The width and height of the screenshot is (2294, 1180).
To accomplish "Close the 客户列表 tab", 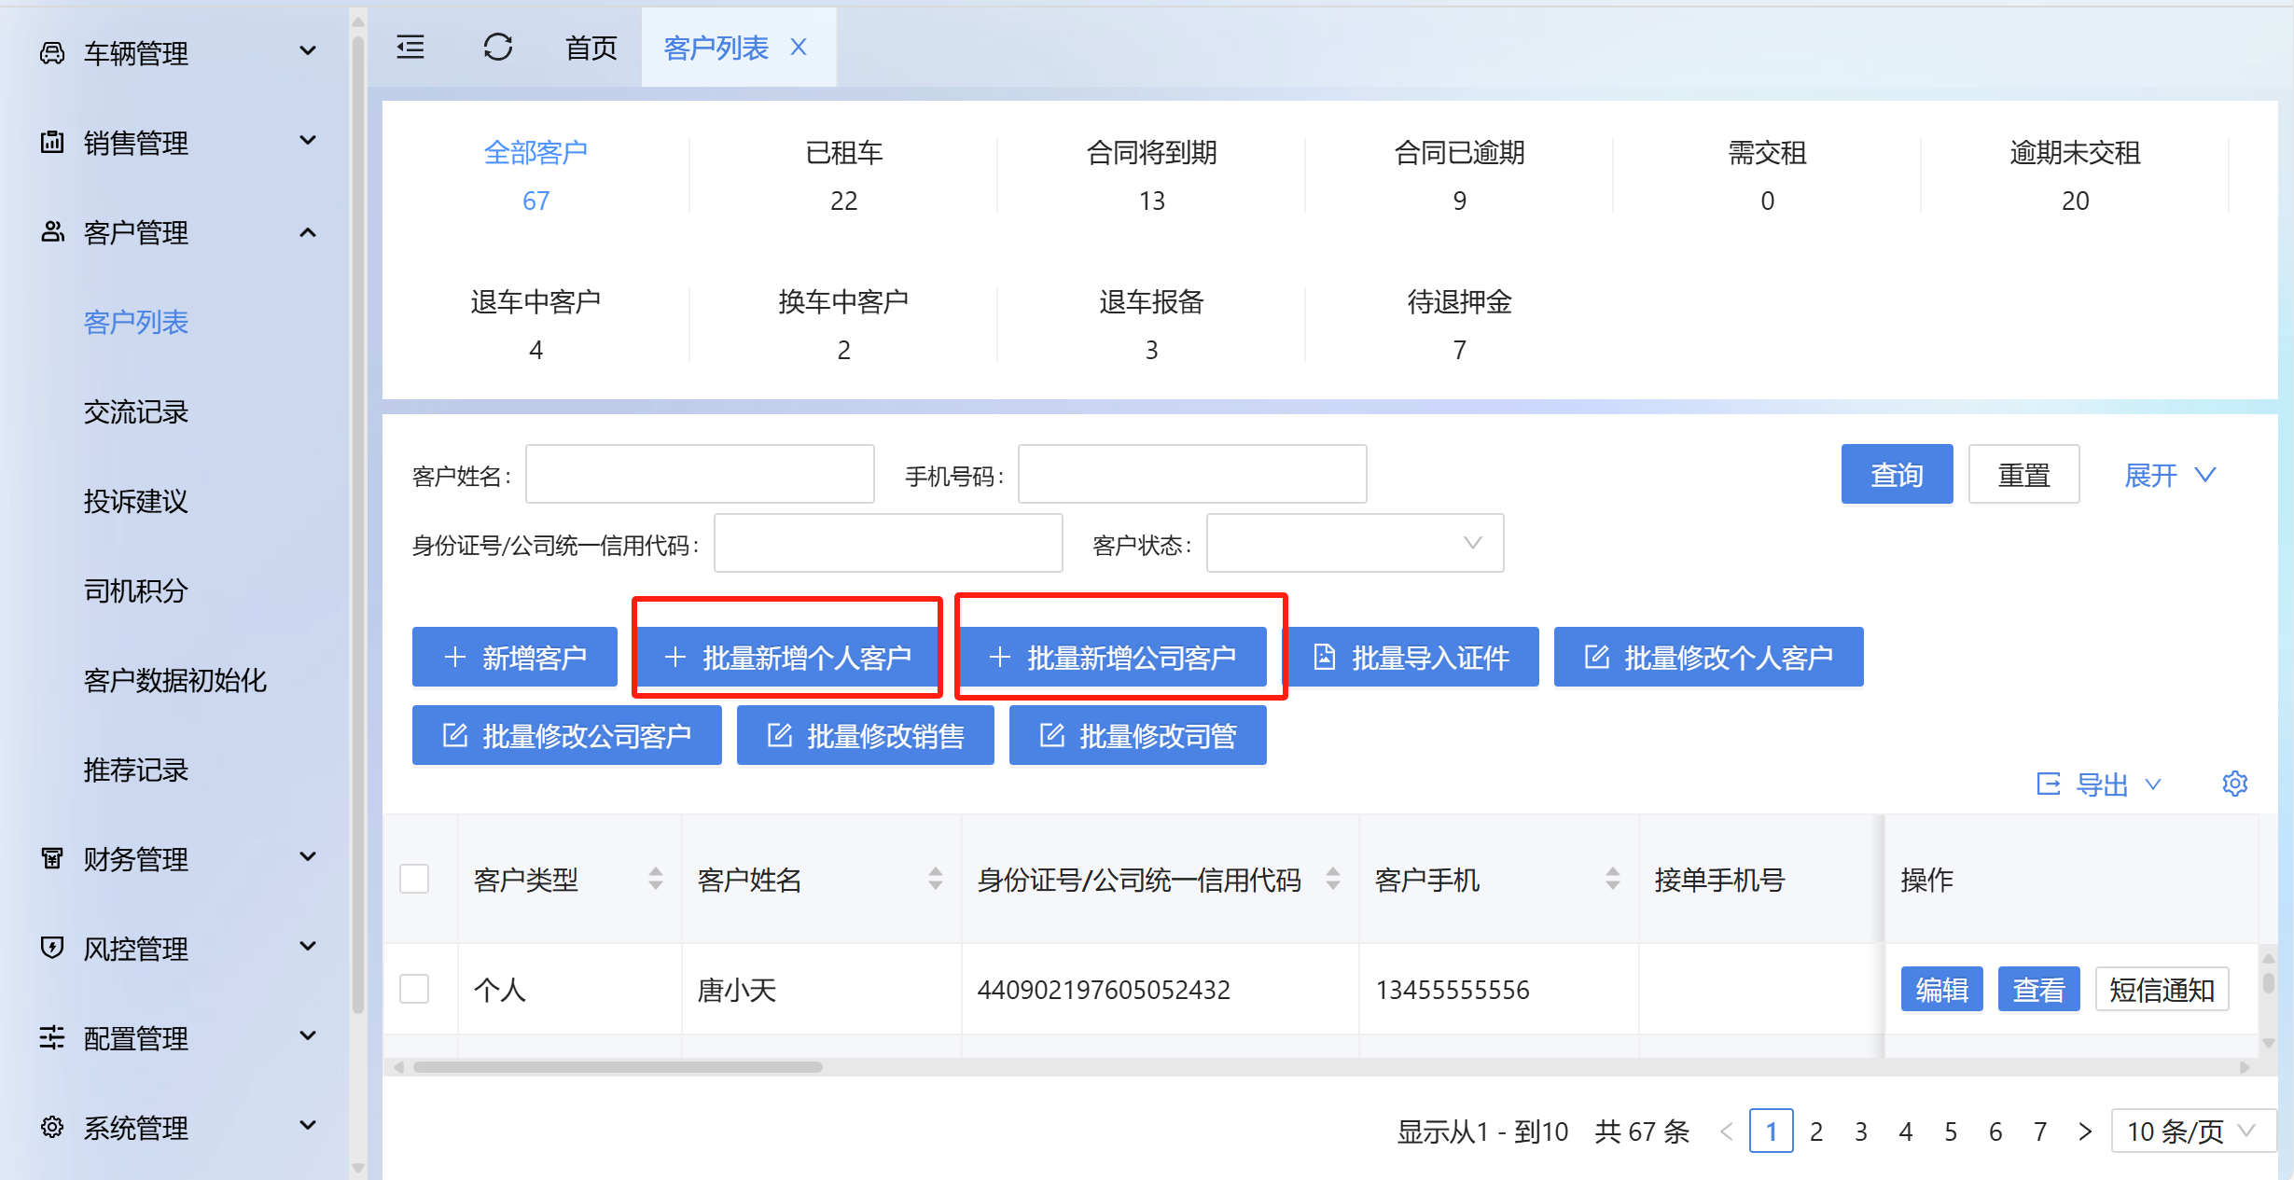I will coord(799,47).
